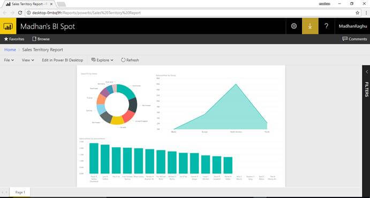
Task: Select the purple donut segment
Action: pos(105,92)
